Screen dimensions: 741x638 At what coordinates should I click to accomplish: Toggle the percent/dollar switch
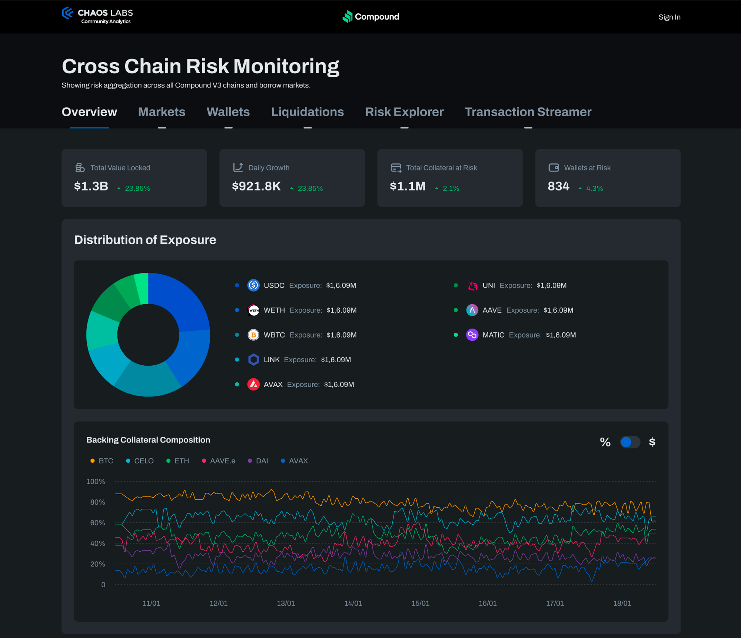pos(630,442)
